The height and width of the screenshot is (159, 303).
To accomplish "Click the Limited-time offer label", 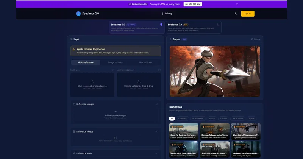I will click(138, 4).
